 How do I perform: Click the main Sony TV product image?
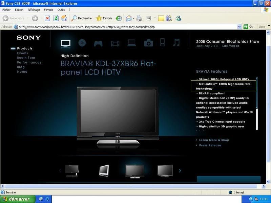pyautogui.click(x=118, y=117)
